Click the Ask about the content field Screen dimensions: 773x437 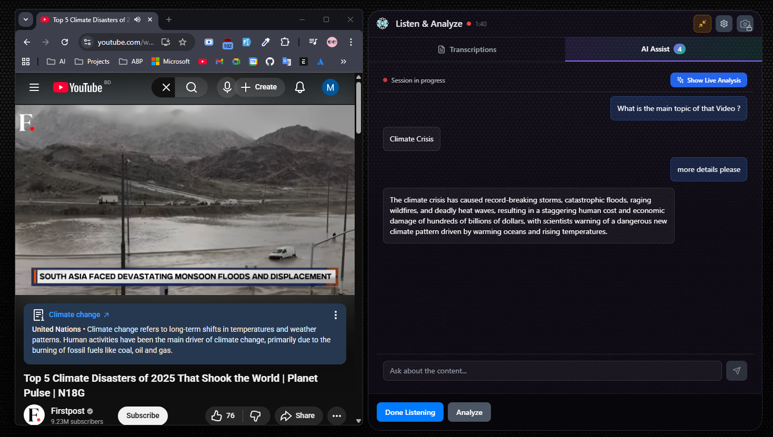click(552, 371)
